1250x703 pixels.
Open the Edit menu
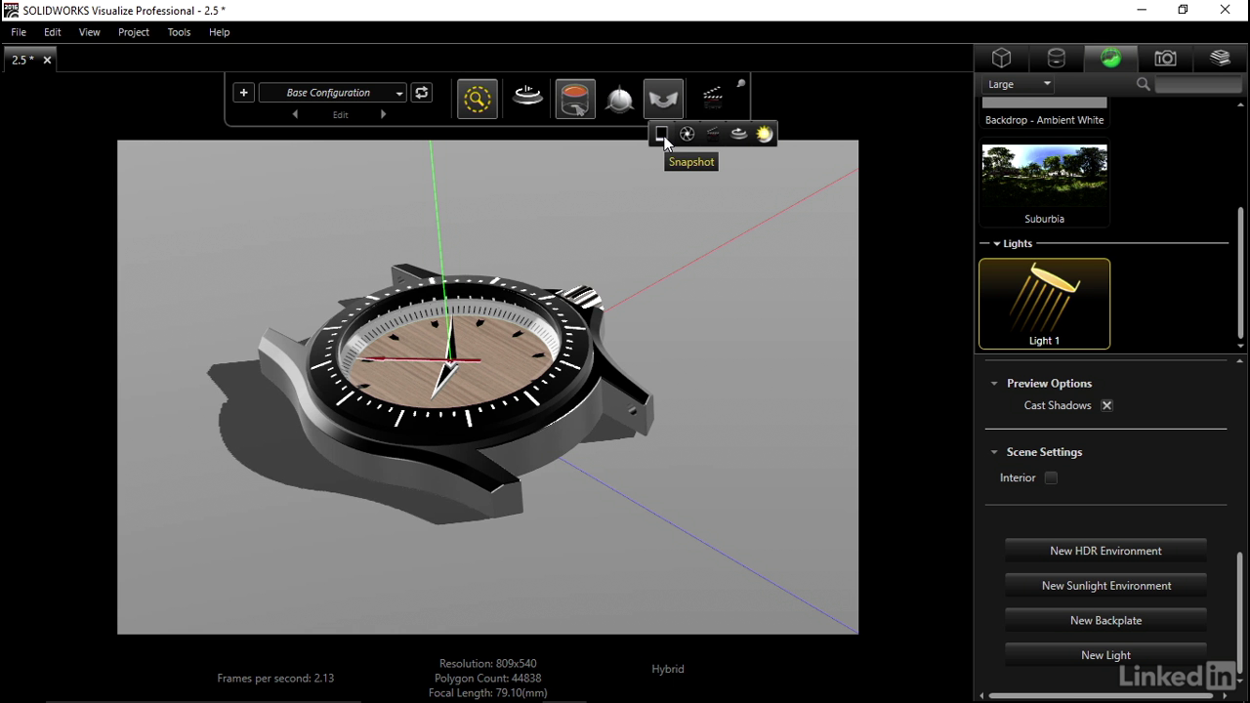[x=52, y=32]
